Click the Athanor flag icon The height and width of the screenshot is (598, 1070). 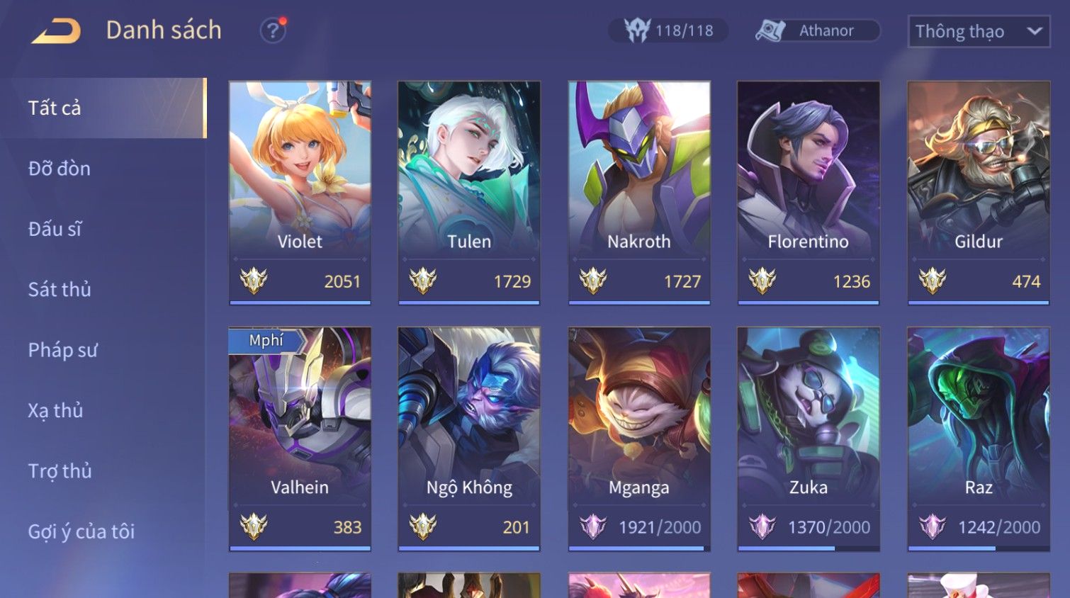click(x=770, y=30)
